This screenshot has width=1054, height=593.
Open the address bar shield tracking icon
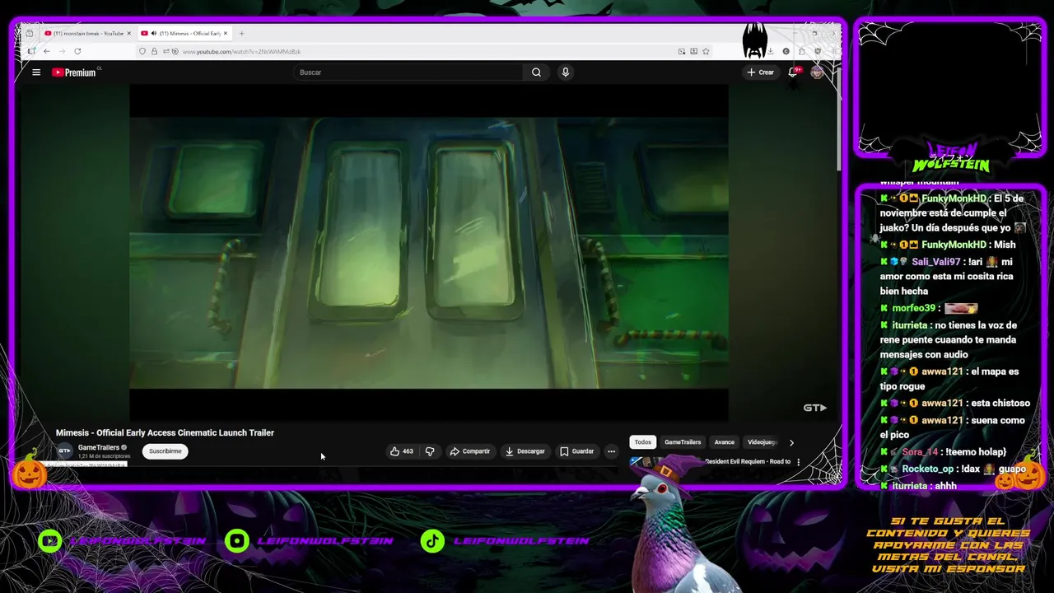(x=142, y=52)
